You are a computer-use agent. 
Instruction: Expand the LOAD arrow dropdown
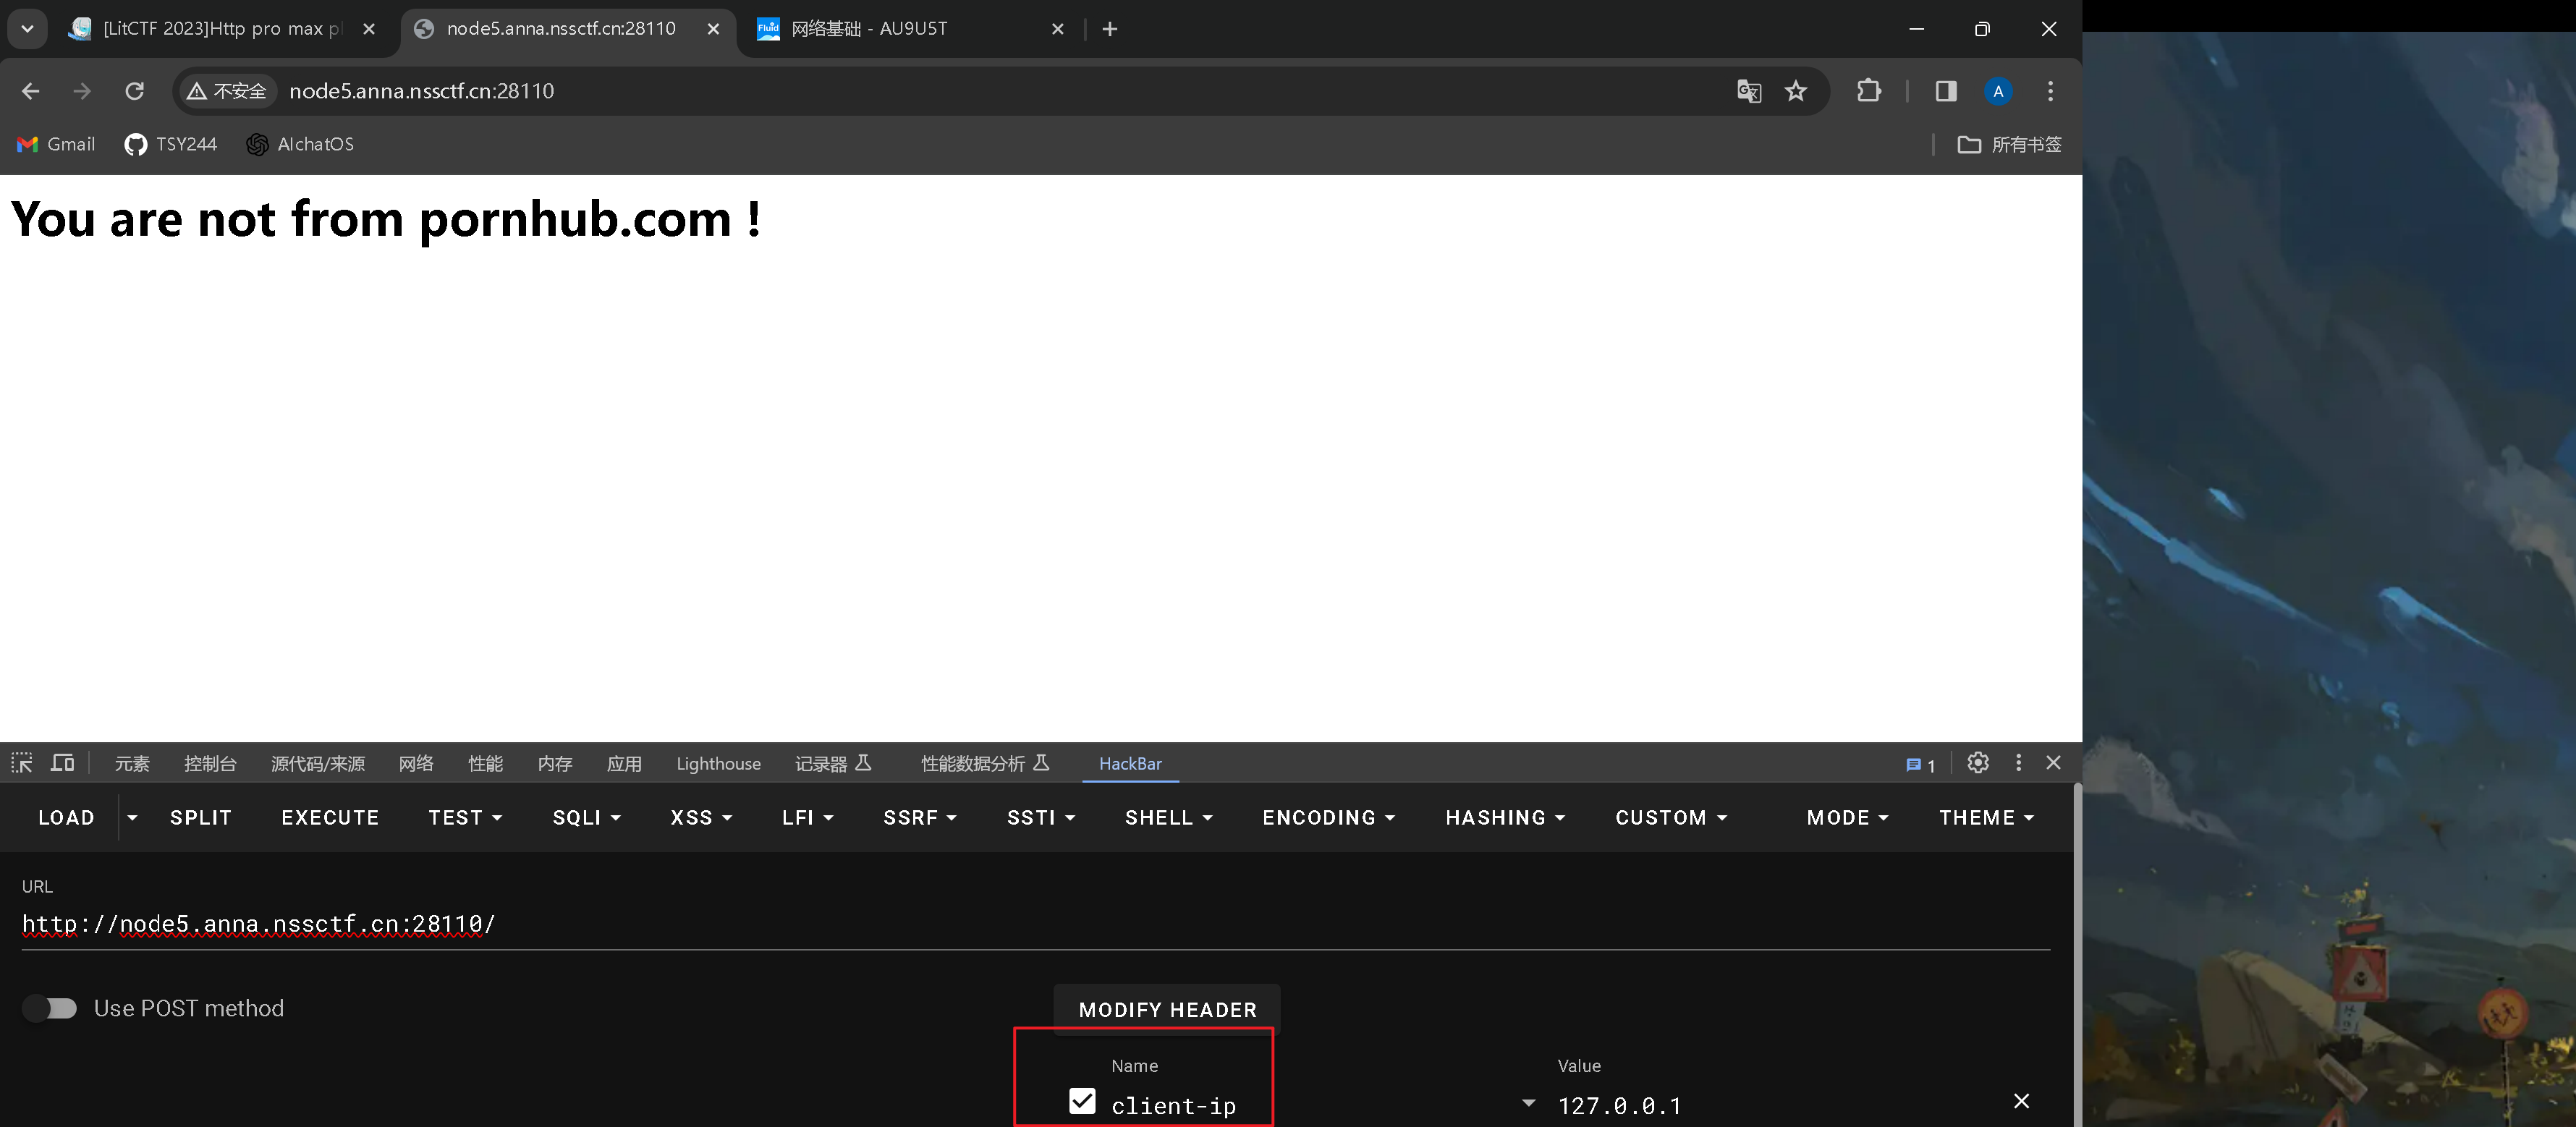(132, 818)
